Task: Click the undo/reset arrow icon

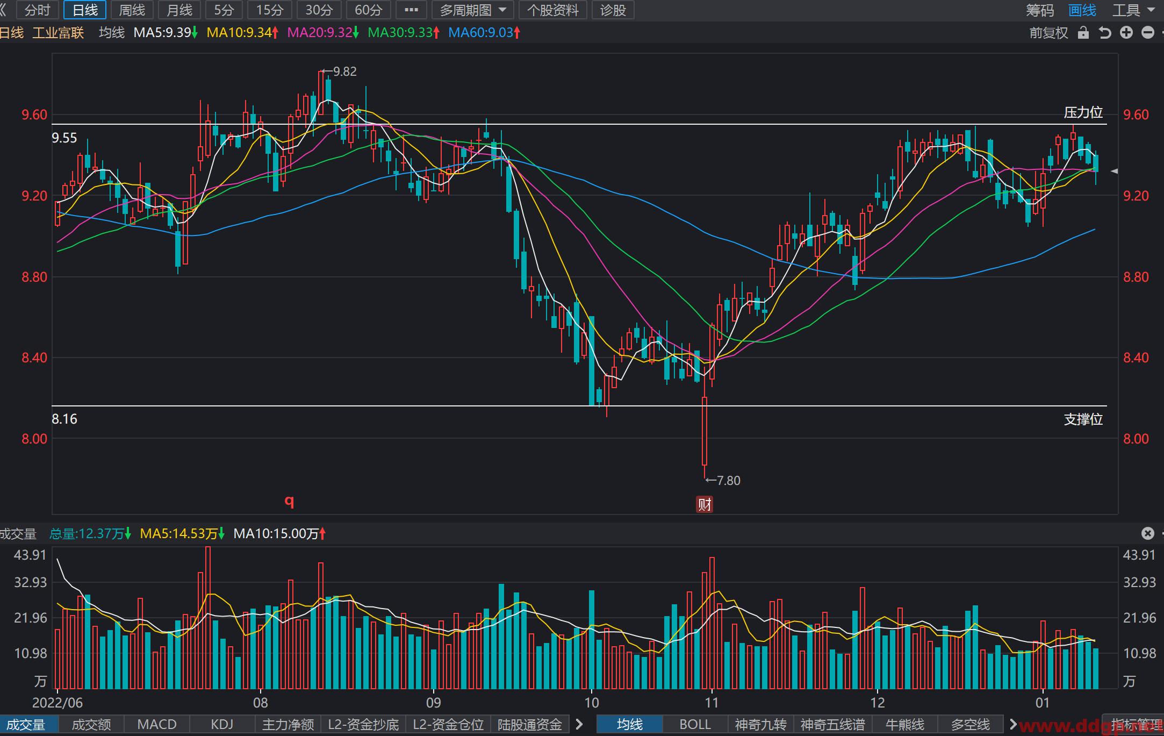Action: 1105,33
